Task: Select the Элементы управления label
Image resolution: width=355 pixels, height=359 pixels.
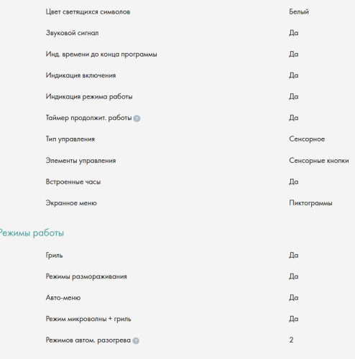Action: [x=80, y=161]
